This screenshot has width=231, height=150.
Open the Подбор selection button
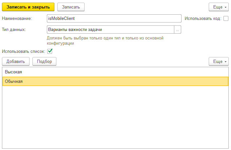pos(44,61)
